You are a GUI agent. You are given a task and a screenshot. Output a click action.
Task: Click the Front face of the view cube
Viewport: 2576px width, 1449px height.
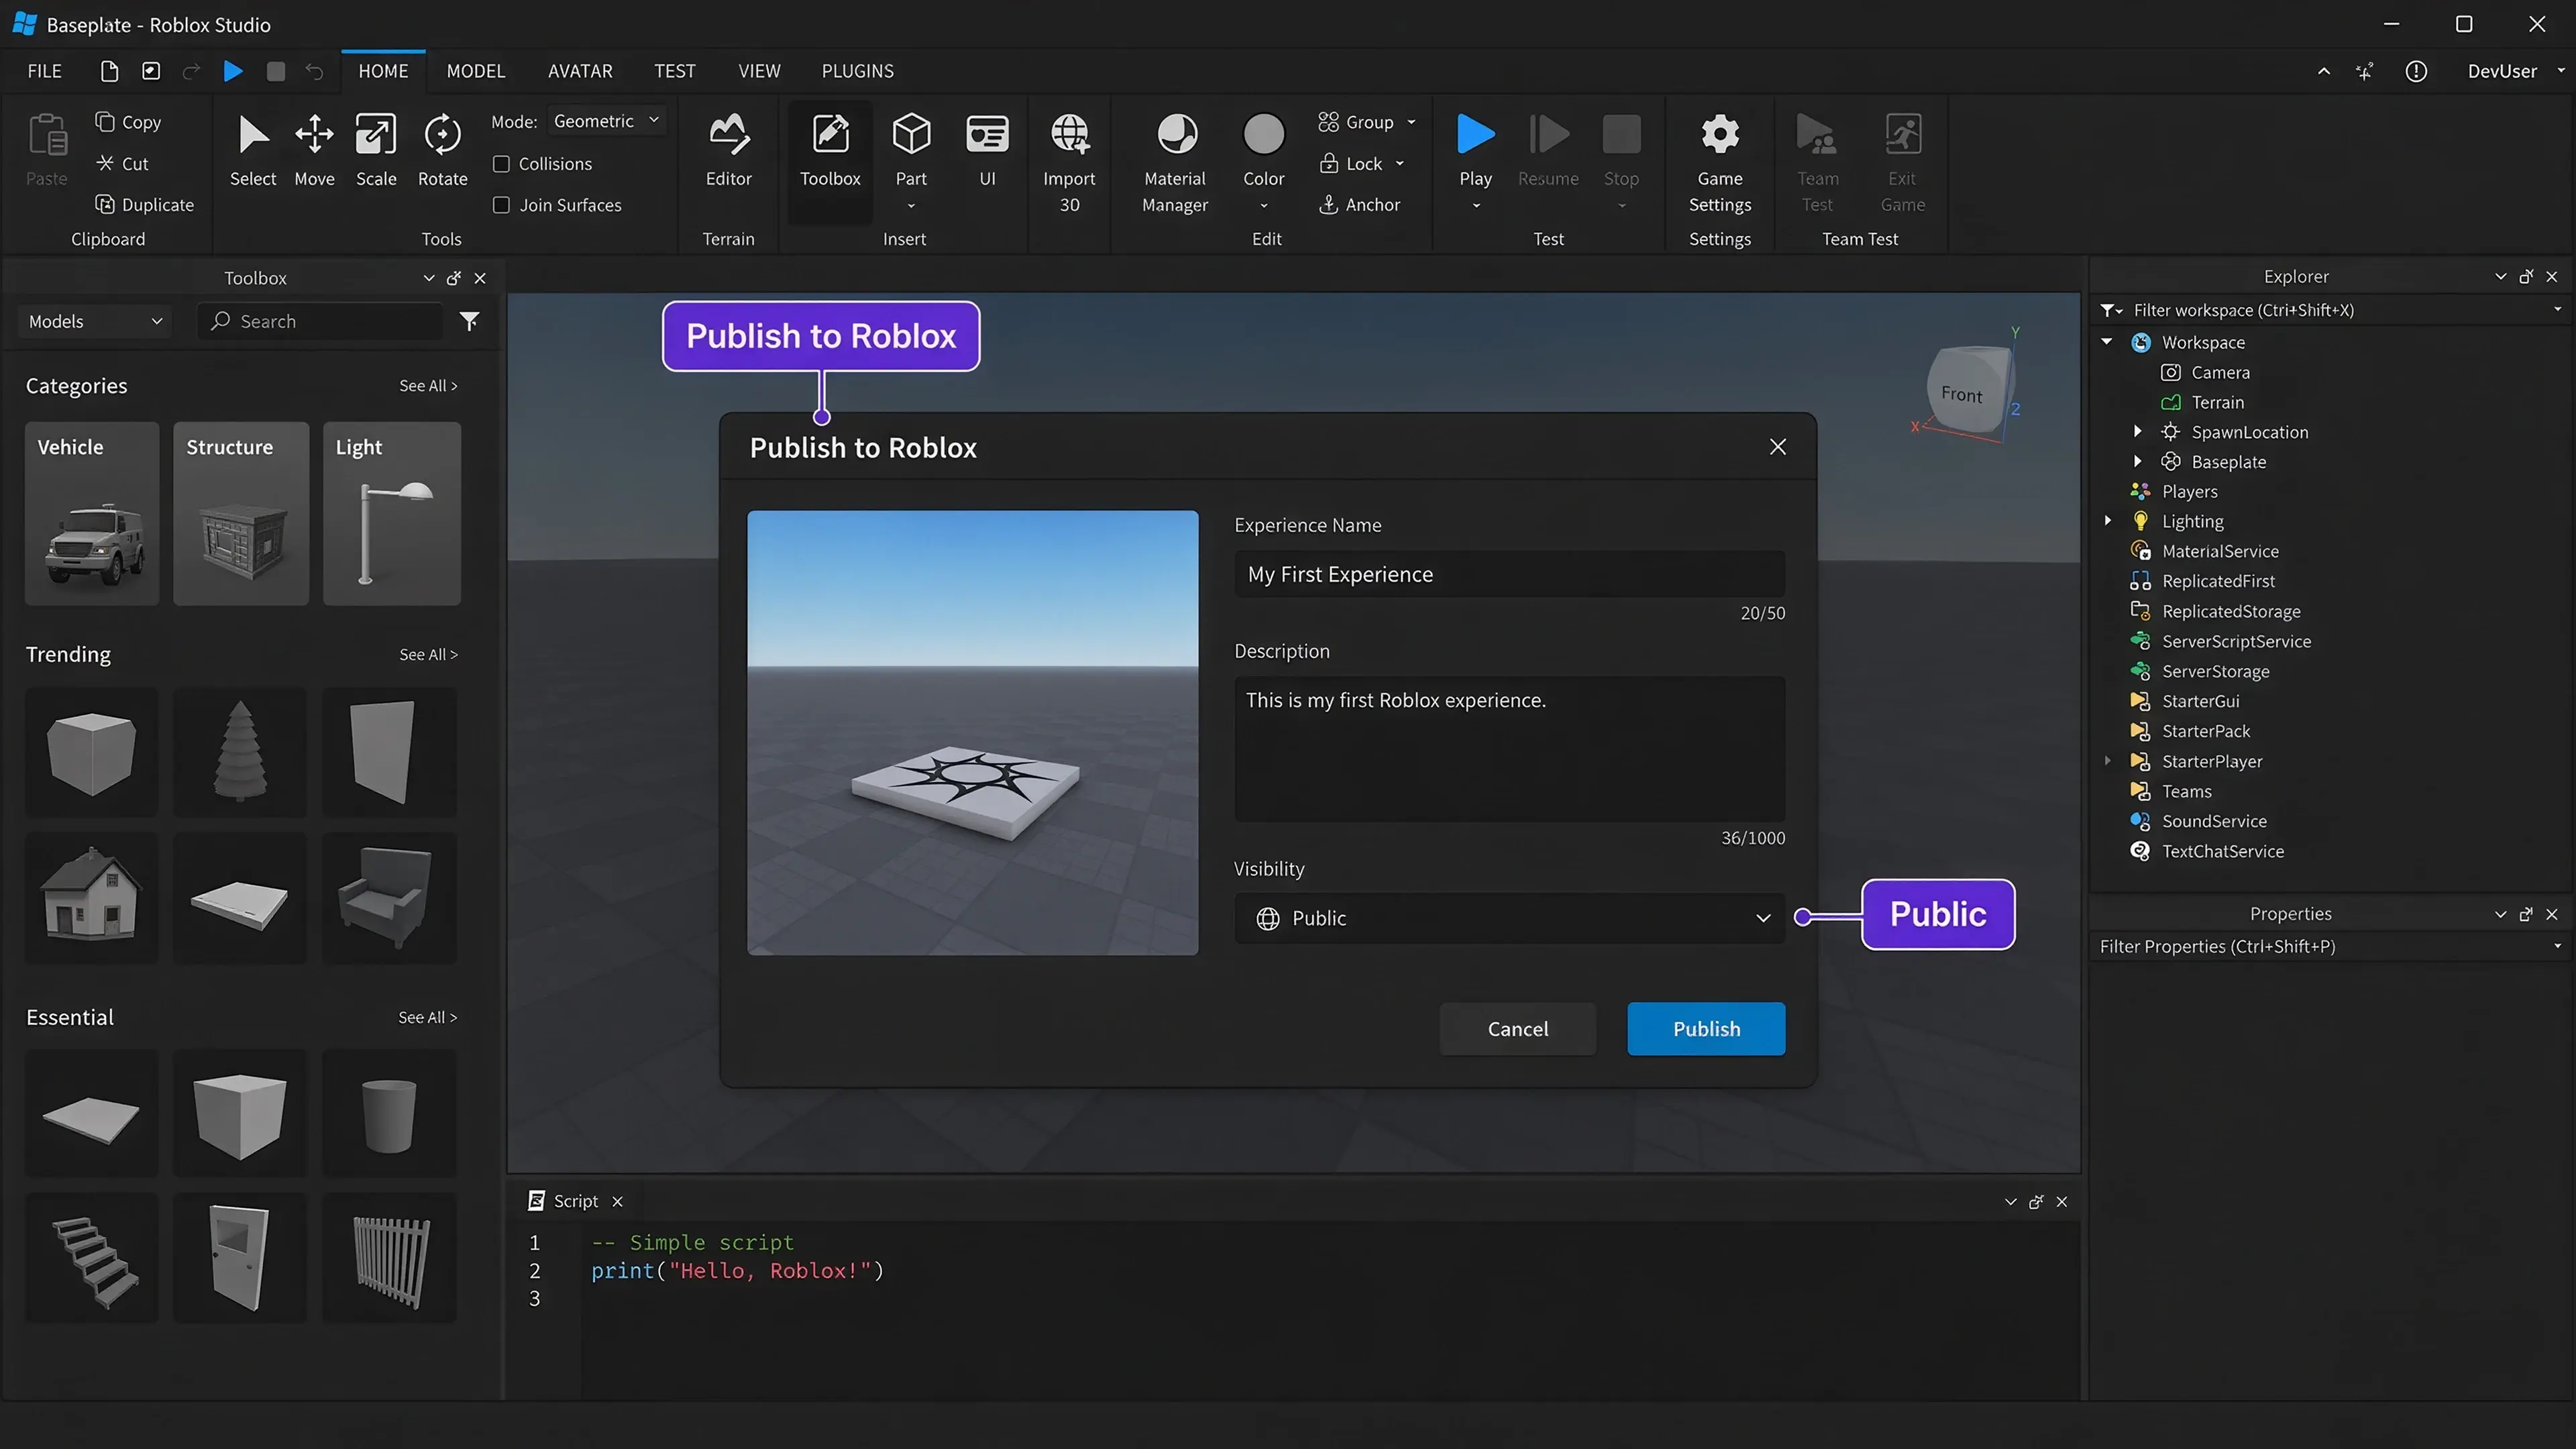click(1961, 394)
